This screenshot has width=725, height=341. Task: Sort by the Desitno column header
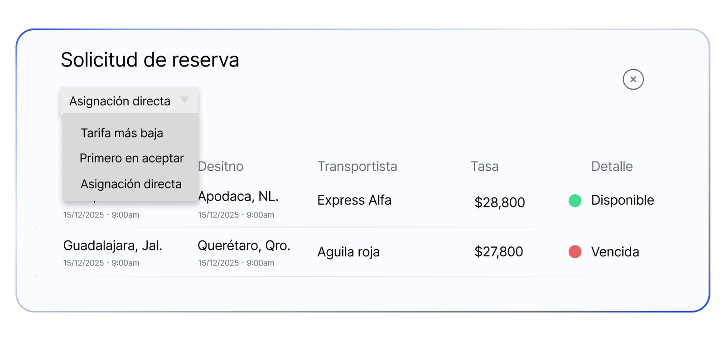click(221, 166)
